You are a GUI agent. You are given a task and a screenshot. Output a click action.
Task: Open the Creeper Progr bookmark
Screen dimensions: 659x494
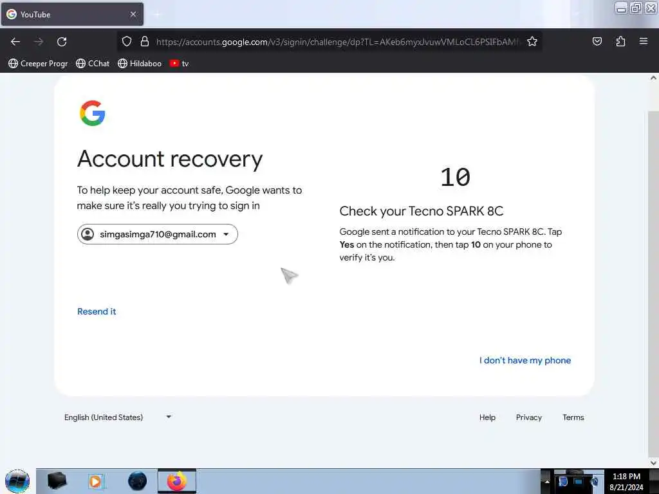click(x=38, y=64)
